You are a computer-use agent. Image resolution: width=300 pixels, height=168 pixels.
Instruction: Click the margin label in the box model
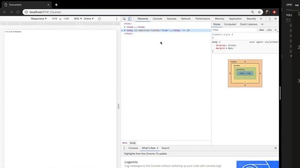pos(233,62)
